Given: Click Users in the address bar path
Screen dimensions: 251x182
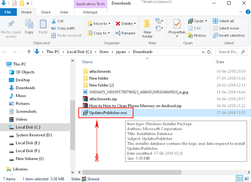Looking at the screenshot, I should click(x=104, y=52).
